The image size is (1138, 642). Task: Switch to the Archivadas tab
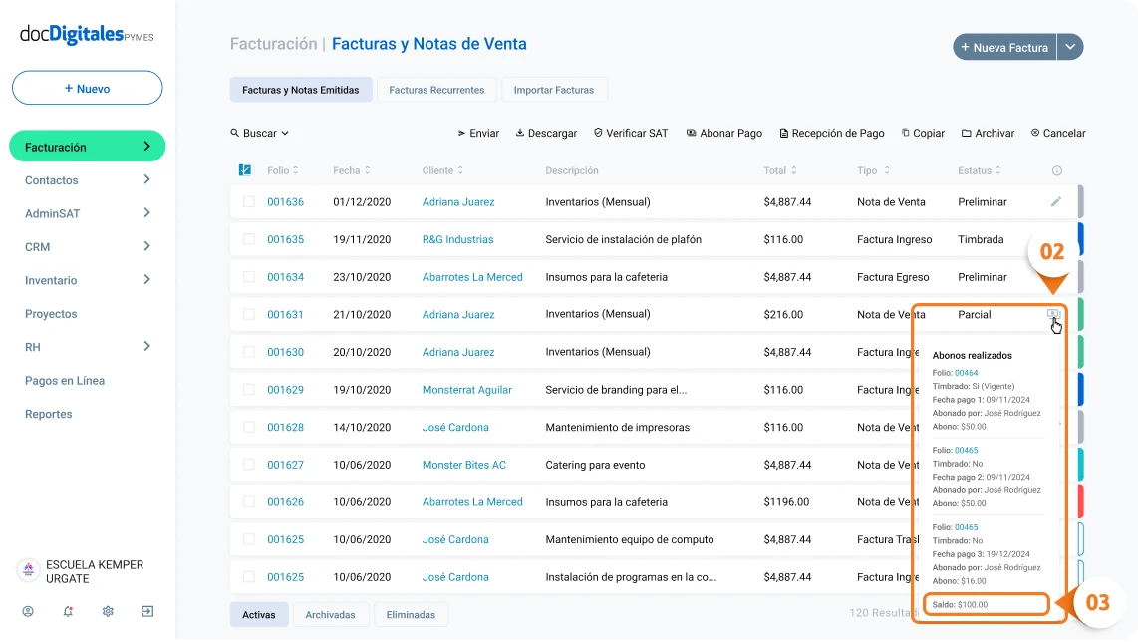click(330, 615)
